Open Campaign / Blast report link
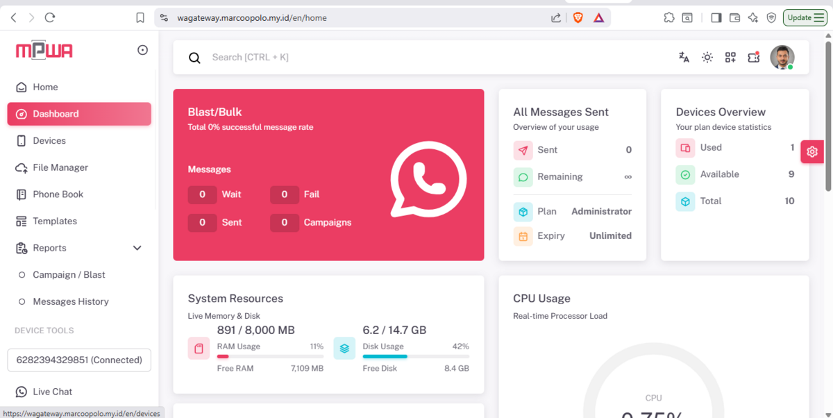 point(69,275)
